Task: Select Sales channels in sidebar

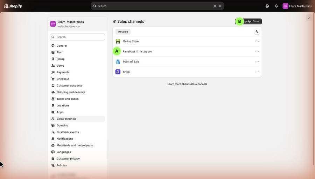Action: [x=77, y=119]
